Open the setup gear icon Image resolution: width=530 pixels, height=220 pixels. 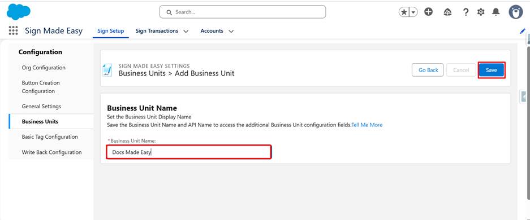(x=481, y=12)
